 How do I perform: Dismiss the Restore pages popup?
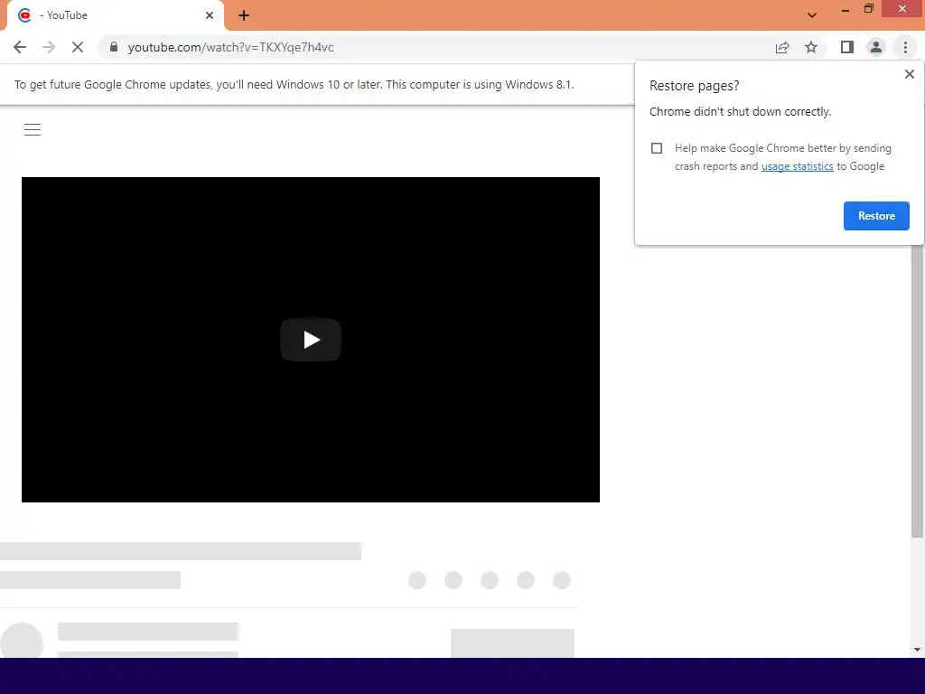click(x=909, y=74)
